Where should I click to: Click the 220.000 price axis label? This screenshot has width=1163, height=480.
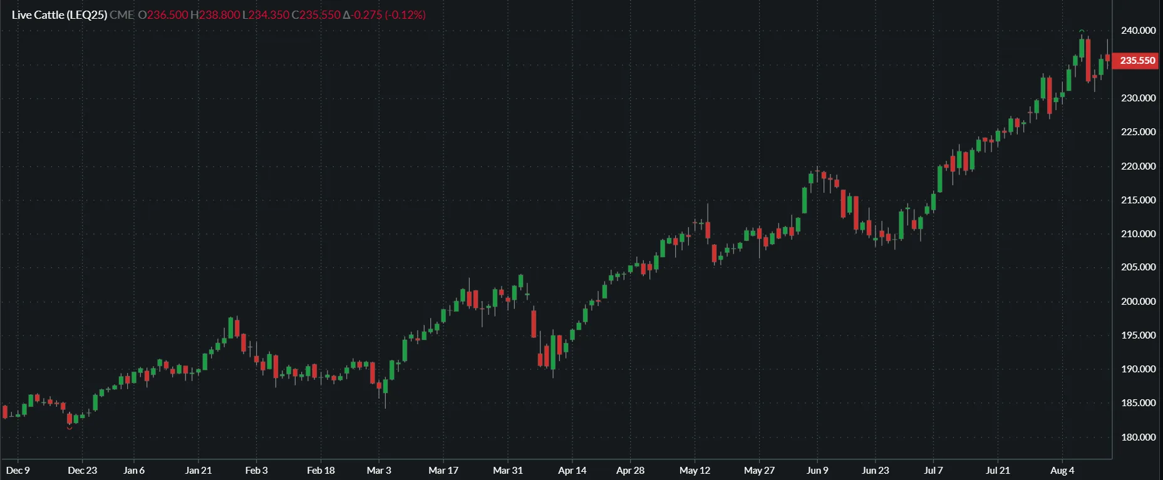1138,166
